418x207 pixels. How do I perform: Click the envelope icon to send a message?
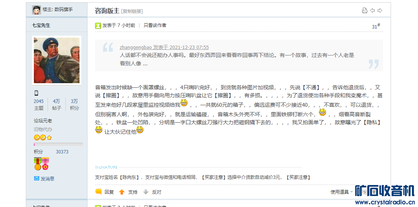click(x=37, y=178)
